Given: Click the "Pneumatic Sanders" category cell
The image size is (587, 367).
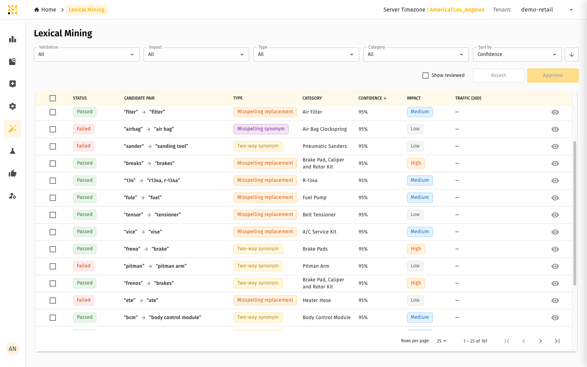Looking at the screenshot, I should pos(325,146).
